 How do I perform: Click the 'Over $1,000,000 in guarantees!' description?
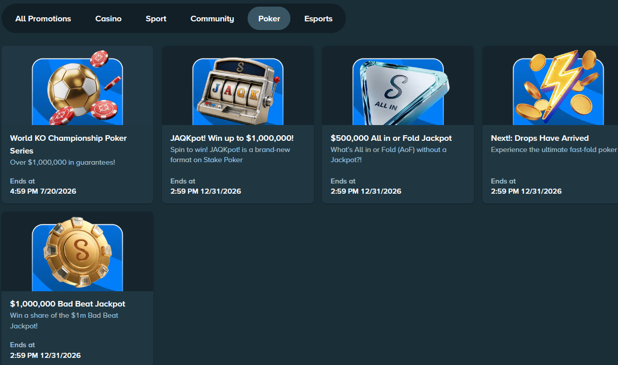pyautogui.click(x=63, y=162)
